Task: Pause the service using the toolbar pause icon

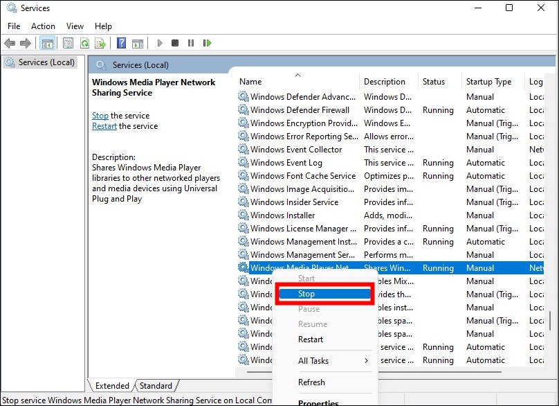Action: pos(191,43)
